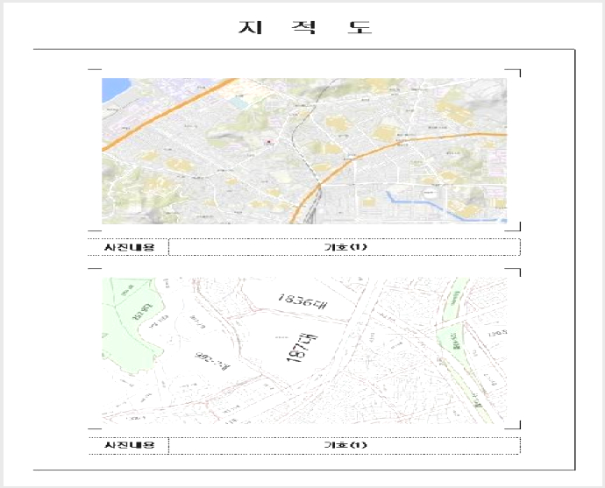The height and width of the screenshot is (488, 605).
Task: Click the 1836대 parcel label
Action: click(x=302, y=301)
